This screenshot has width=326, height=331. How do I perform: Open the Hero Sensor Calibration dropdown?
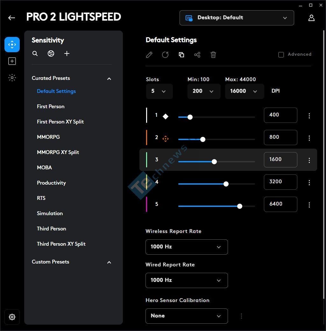187,316
